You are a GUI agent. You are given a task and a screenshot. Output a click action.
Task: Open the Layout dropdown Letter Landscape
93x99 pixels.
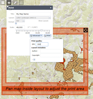pos(33,18)
